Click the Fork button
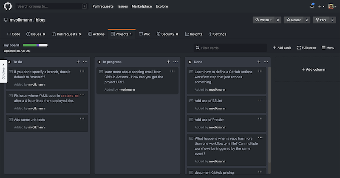 pyautogui.click(x=321, y=20)
